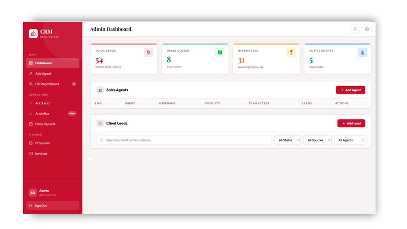Go to Dashboard in sidebar

click(x=53, y=63)
